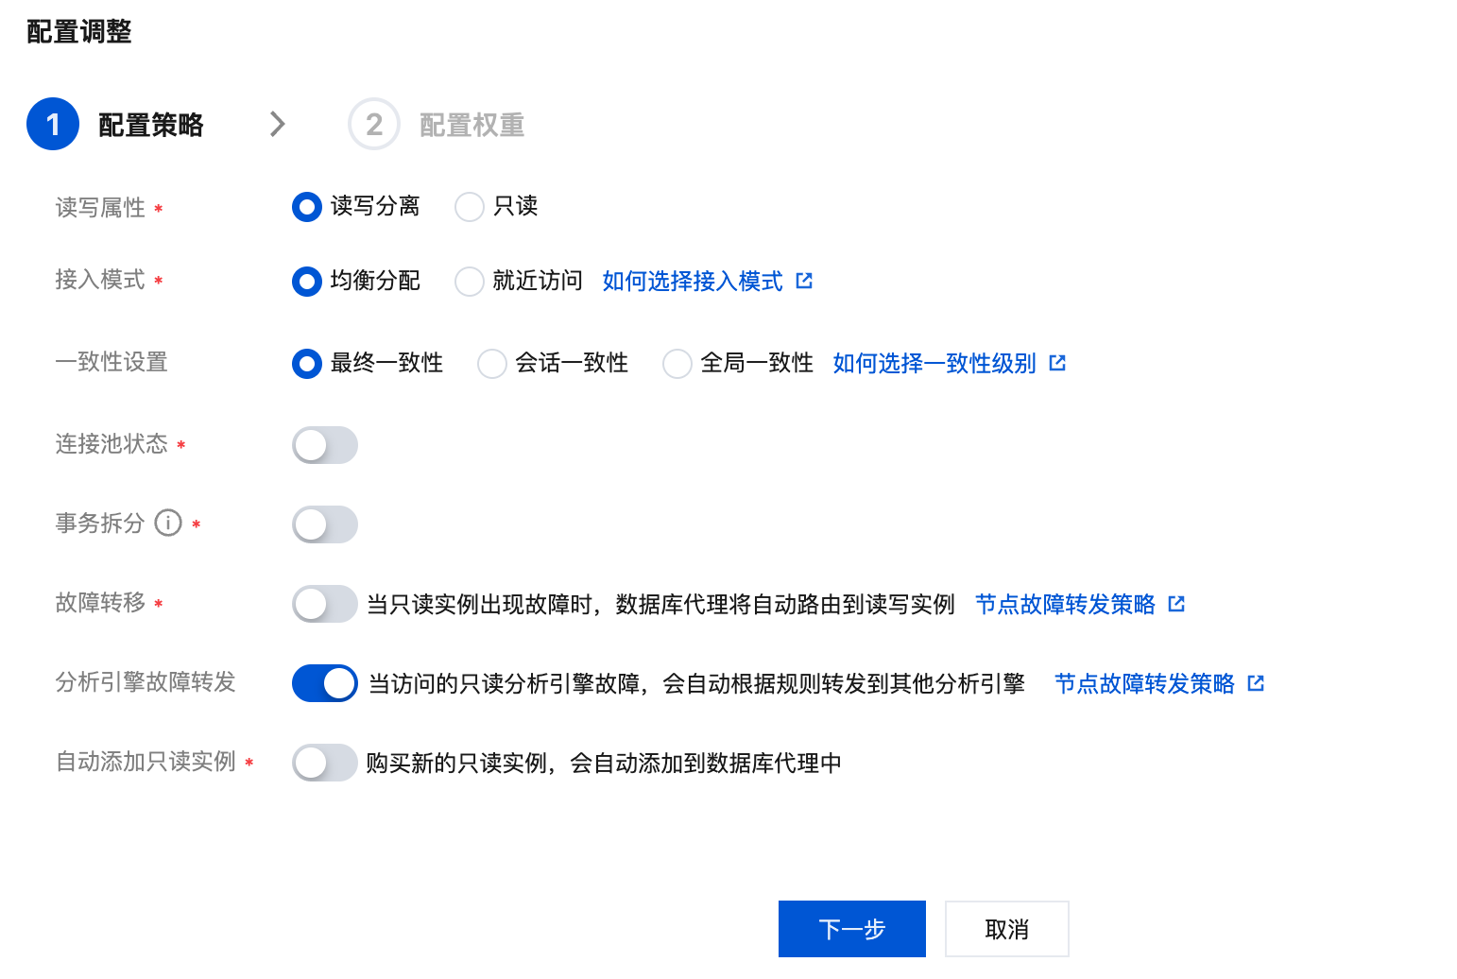Click external-link icon after 如何选择一致性级别
Screen dimensions: 1457x979
point(1057,363)
